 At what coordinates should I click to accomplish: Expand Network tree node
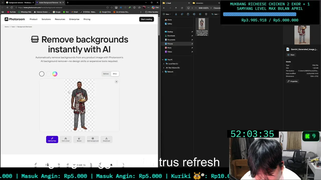pyautogui.click(x=163, y=72)
